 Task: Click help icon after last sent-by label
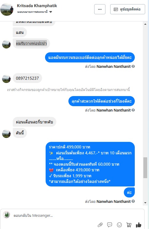click(133, 201)
